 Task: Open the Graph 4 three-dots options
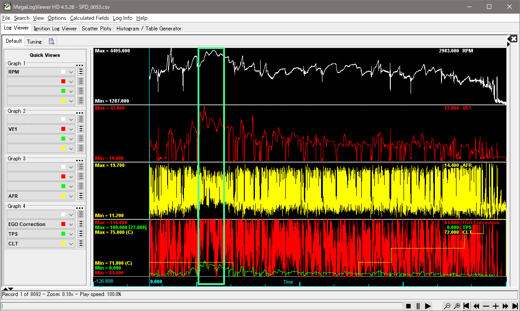tap(80, 208)
